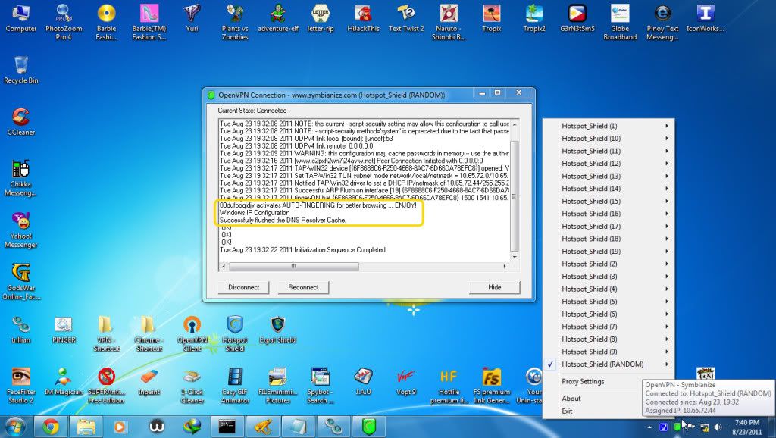Select the CCleaner desktop icon
The image size is (776, 438).
click(x=20, y=122)
